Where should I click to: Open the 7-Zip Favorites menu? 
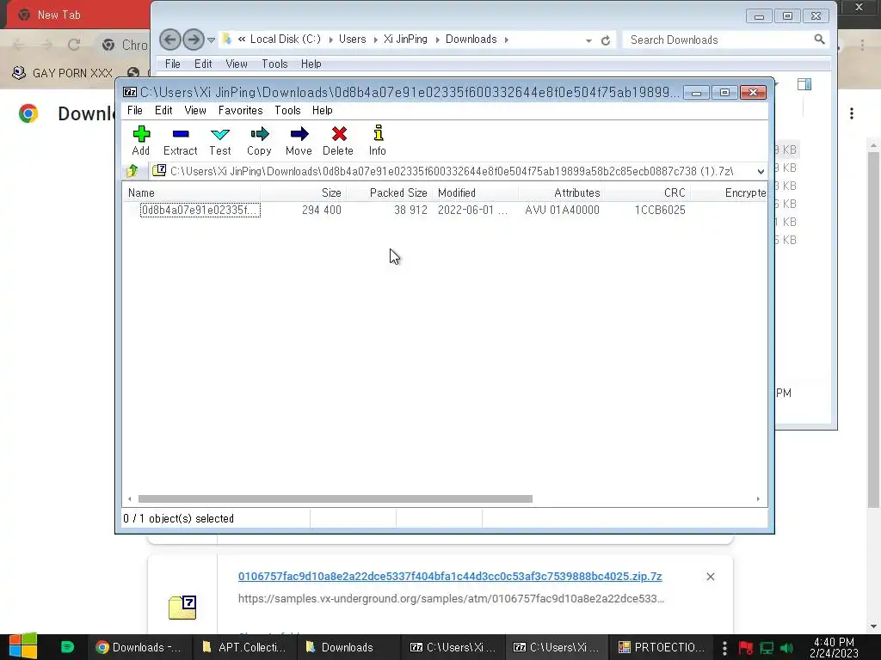point(241,111)
